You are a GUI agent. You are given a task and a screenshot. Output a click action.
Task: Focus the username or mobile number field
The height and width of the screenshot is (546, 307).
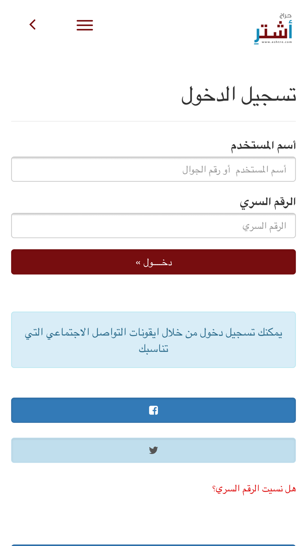click(x=153, y=169)
